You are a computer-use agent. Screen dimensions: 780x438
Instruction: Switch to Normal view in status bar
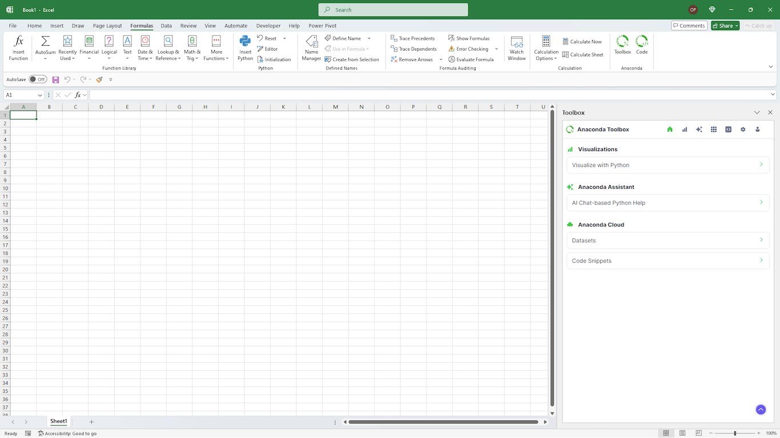point(666,433)
